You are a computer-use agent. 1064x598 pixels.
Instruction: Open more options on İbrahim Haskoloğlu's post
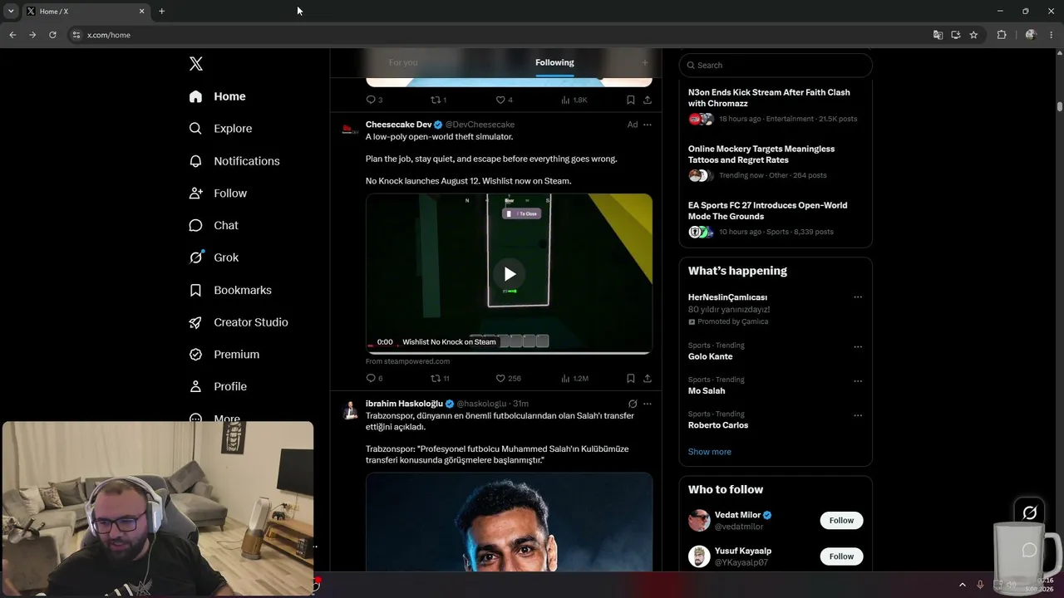tap(648, 404)
